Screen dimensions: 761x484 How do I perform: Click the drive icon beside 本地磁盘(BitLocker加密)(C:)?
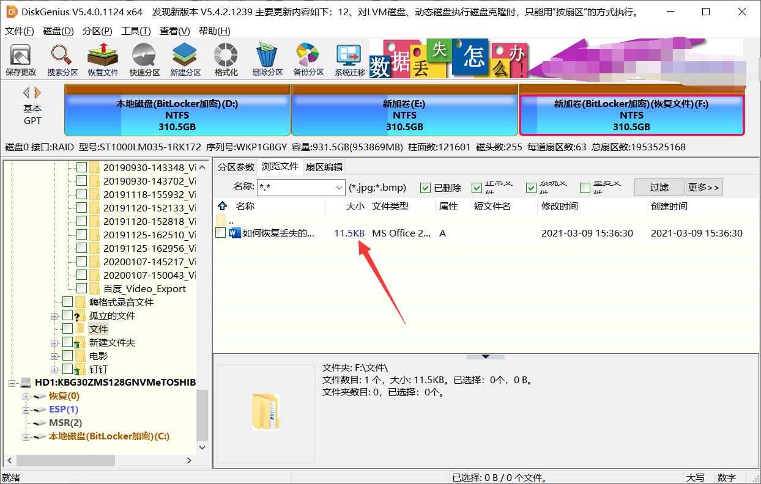pos(40,436)
